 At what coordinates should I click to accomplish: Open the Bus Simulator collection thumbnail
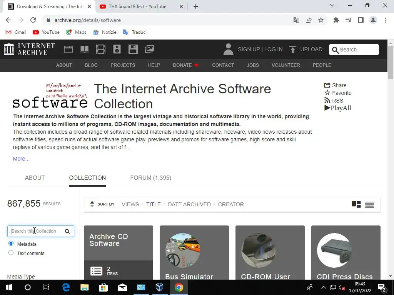(183, 250)
